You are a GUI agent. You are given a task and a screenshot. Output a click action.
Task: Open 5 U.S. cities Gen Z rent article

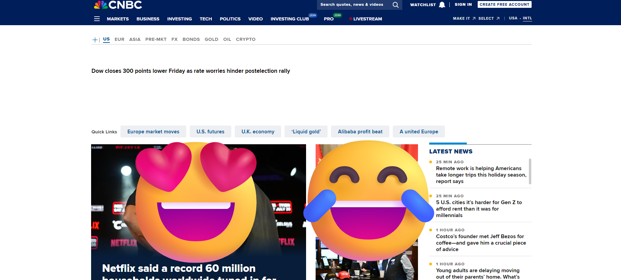[479, 209]
